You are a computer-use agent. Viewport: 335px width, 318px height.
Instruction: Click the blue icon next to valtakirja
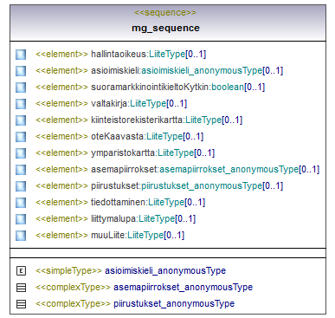(x=21, y=104)
